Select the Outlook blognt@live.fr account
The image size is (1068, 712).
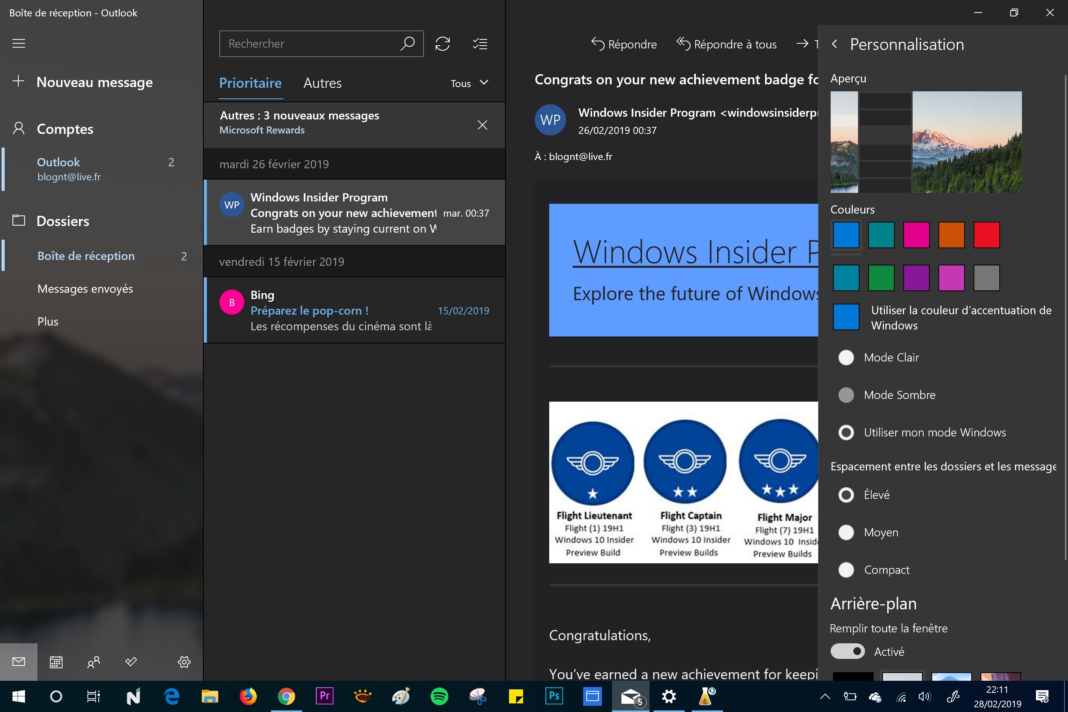pyautogui.click(x=101, y=169)
